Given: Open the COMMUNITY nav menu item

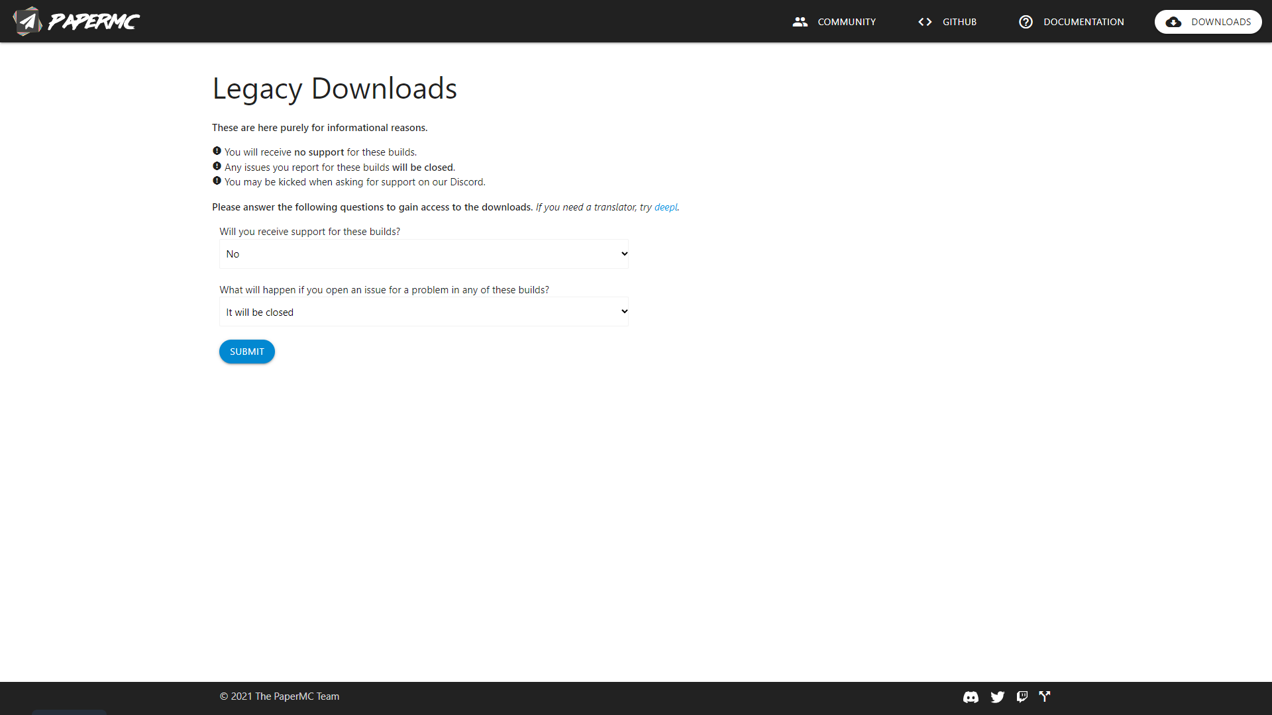Looking at the screenshot, I should point(846,22).
